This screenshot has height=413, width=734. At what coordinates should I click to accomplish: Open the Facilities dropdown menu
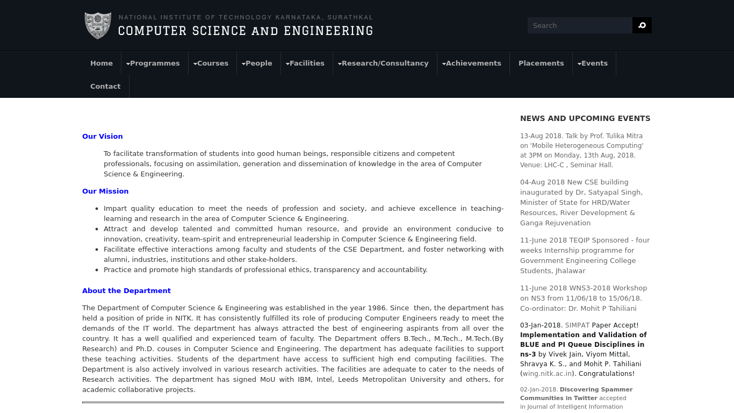[306, 63]
